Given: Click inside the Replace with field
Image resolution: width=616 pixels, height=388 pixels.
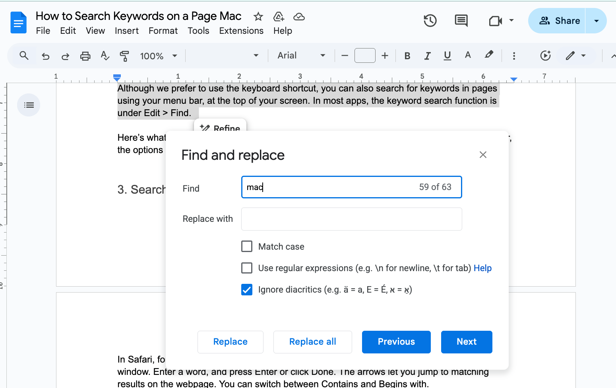Looking at the screenshot, I should pyautogui.click(x=351, y=219).
